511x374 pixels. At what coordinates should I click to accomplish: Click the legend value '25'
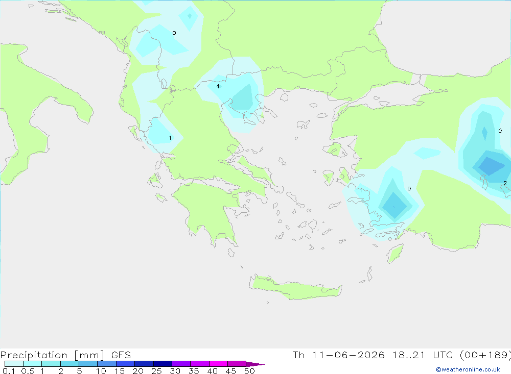click(156, 371)
